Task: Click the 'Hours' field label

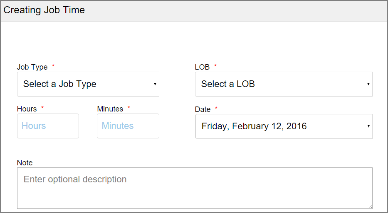Action: click(27, 109)
